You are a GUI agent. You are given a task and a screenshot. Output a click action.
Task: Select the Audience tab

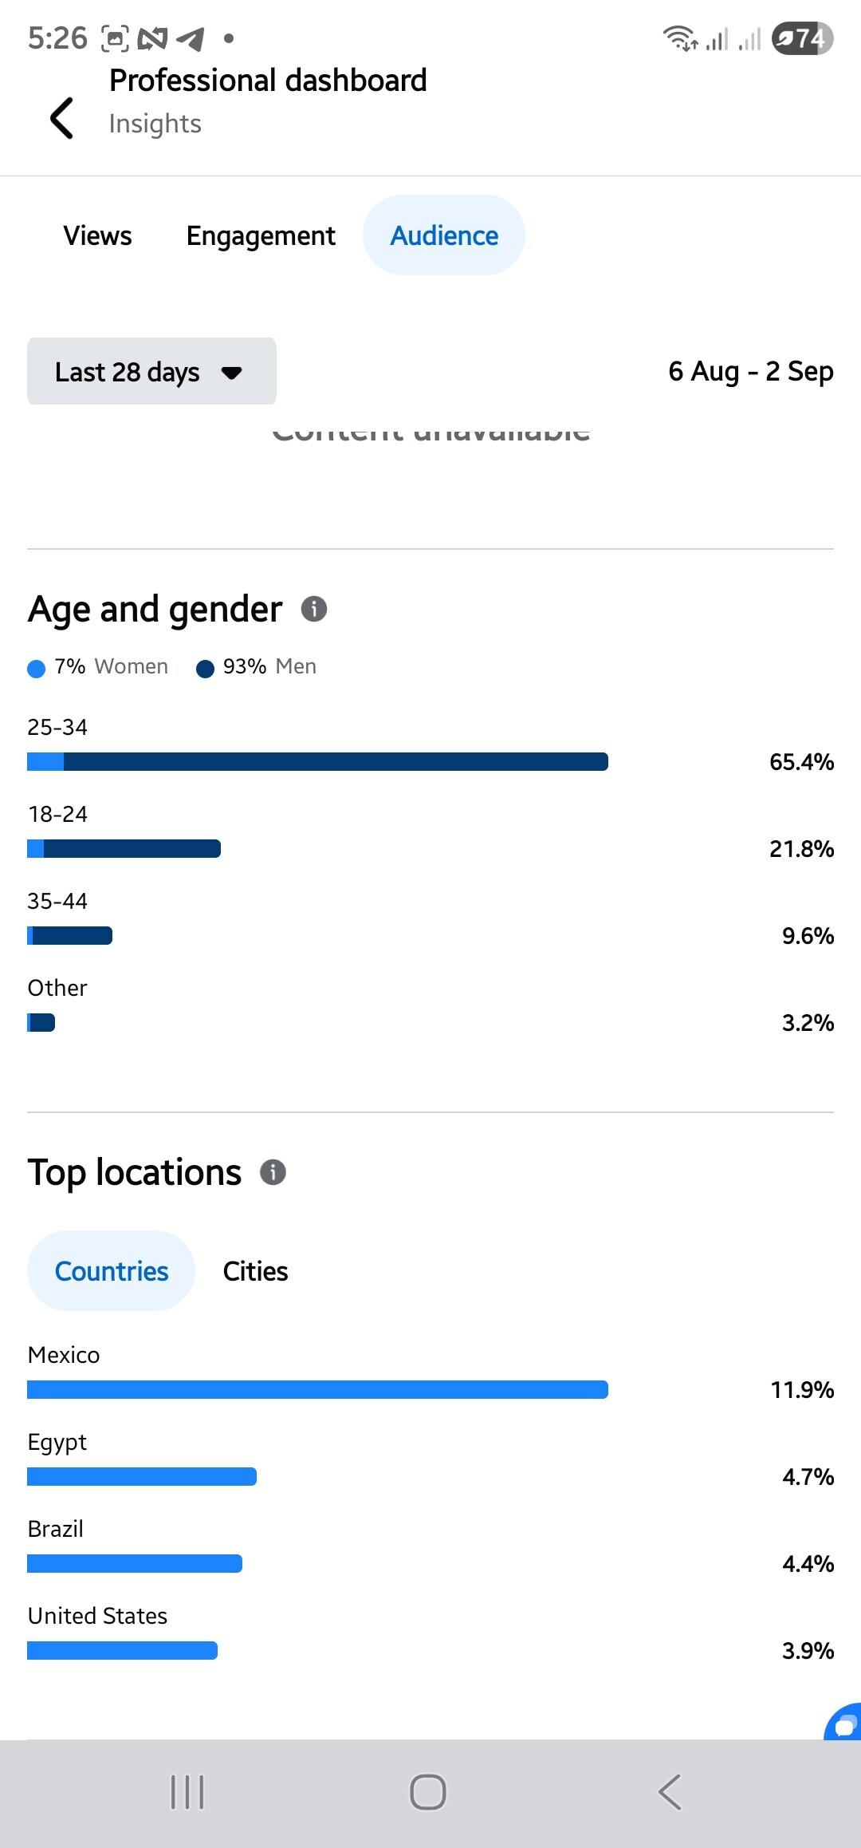pos(444,235)
